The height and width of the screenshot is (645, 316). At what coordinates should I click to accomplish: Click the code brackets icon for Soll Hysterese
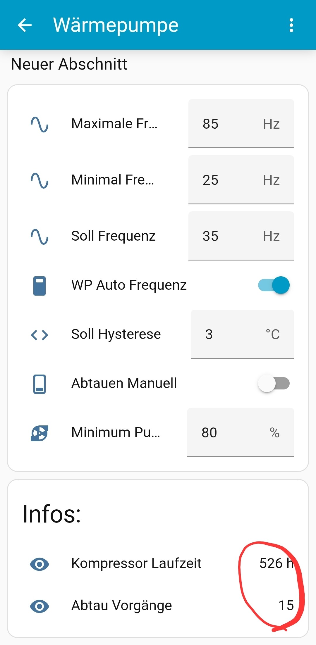(x=39, y=335)
